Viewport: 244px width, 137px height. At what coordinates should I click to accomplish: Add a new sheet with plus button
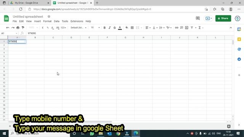click(10, 126)
